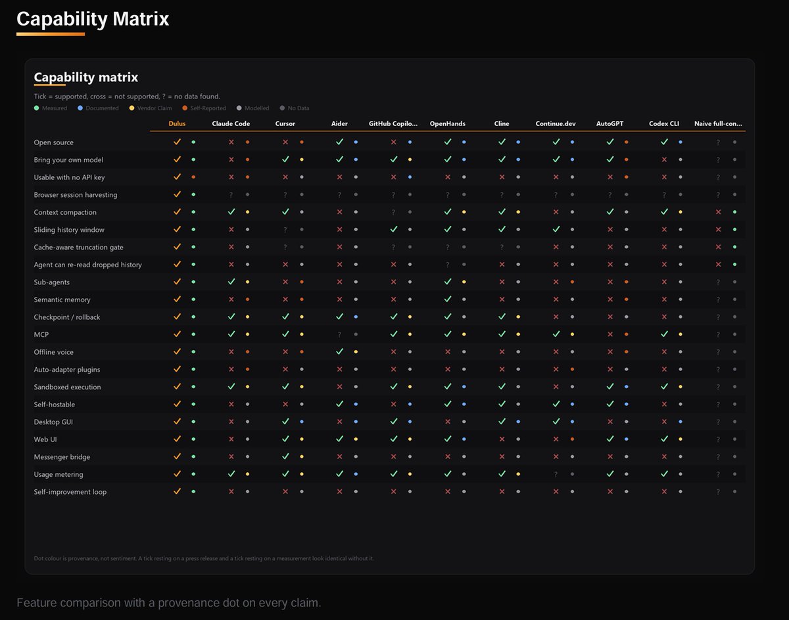
Task: Click the Naive full-context column header
Action: 719,123
